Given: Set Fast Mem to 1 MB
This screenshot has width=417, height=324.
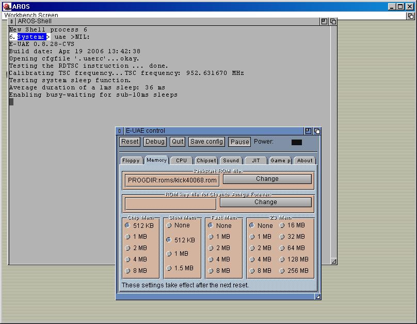Looking at the screenshot, I should click(219, 237).
